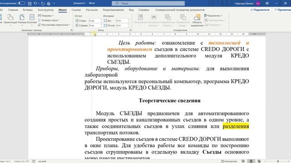Click the Поделиться button
The image size is (291, 163).
click(260, 10)
